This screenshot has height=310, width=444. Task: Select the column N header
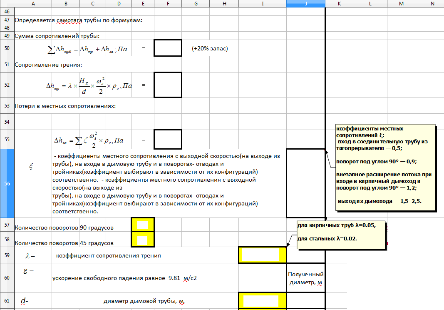click(x=432, y=3)
